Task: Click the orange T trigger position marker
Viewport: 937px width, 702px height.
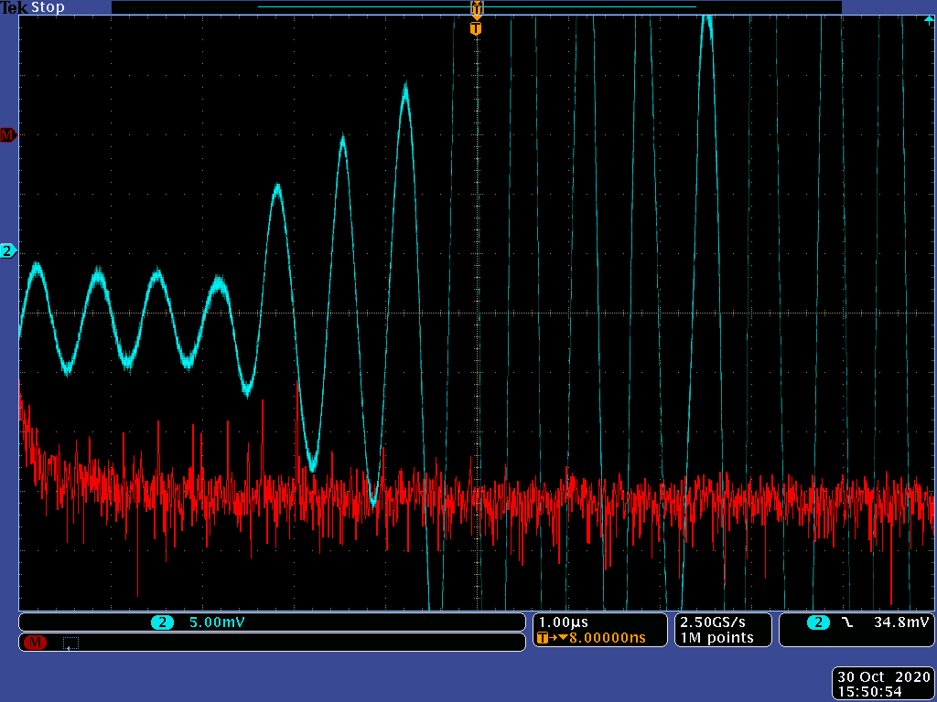Action: click(475, 28)
